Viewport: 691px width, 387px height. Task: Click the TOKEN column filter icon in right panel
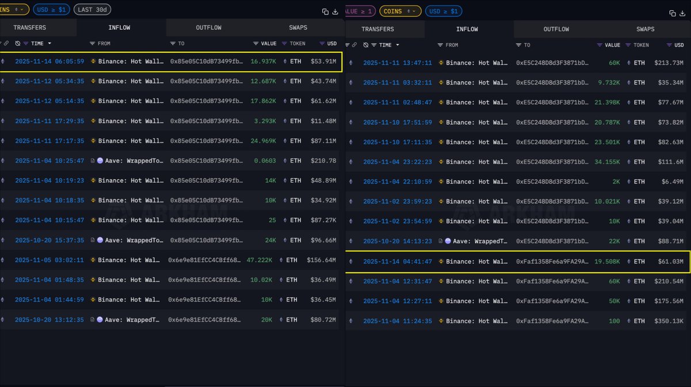[x=628, y=45]
